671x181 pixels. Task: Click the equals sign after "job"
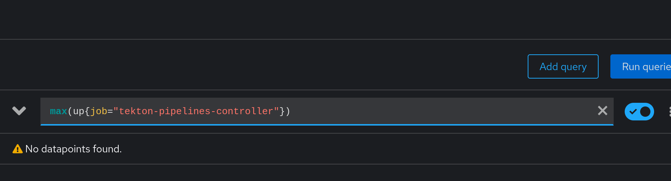click(x=110, y=111)
